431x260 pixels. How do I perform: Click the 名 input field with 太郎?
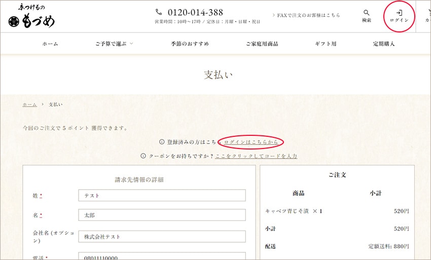162,215
